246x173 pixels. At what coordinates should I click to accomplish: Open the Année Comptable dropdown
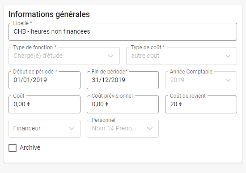coord(201,80)
